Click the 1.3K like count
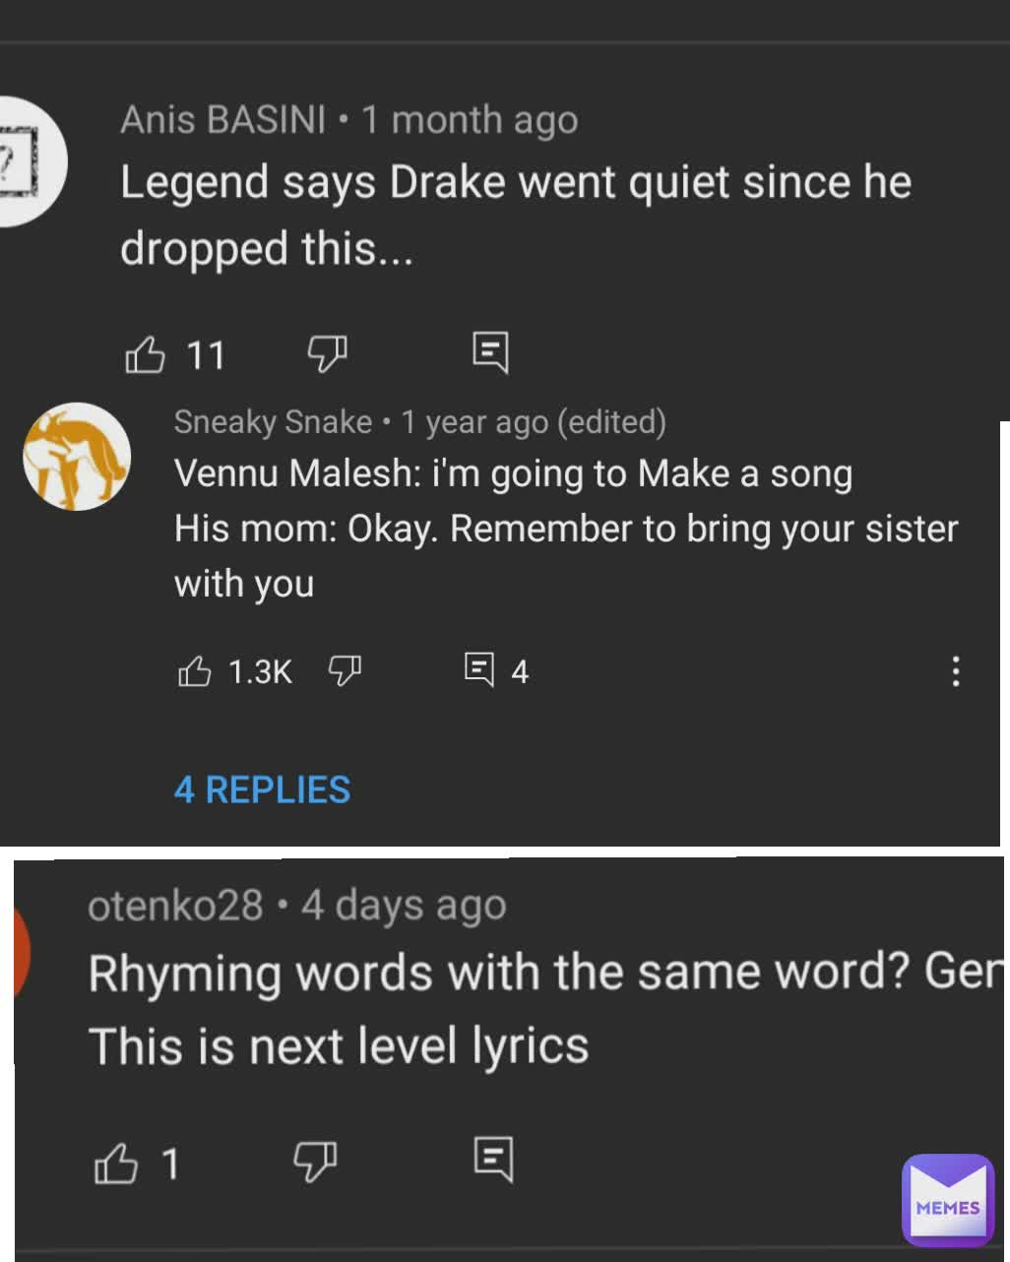This screenshot has height=1262, width=1010. 259,671
